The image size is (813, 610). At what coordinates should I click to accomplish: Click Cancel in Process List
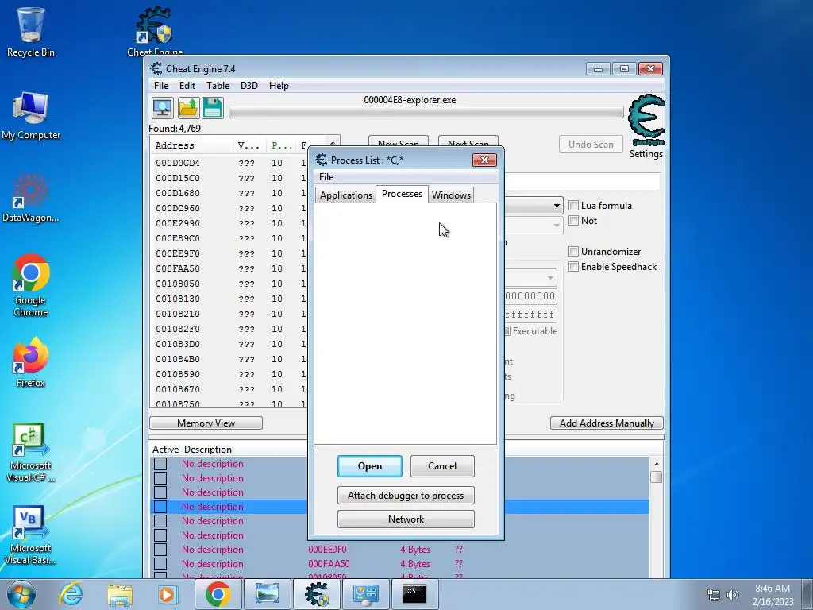point(442,466)
